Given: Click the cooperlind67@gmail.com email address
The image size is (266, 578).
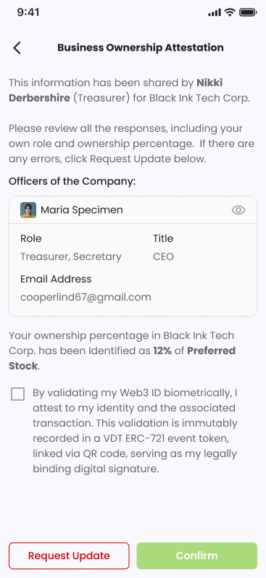Looking at the screenshot, I should coord(86,298).
